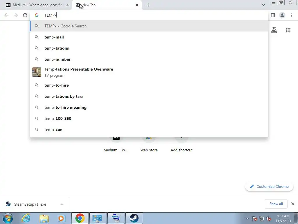
Task: Select temp-tations by tara suggestion
Action: (149, 96)
